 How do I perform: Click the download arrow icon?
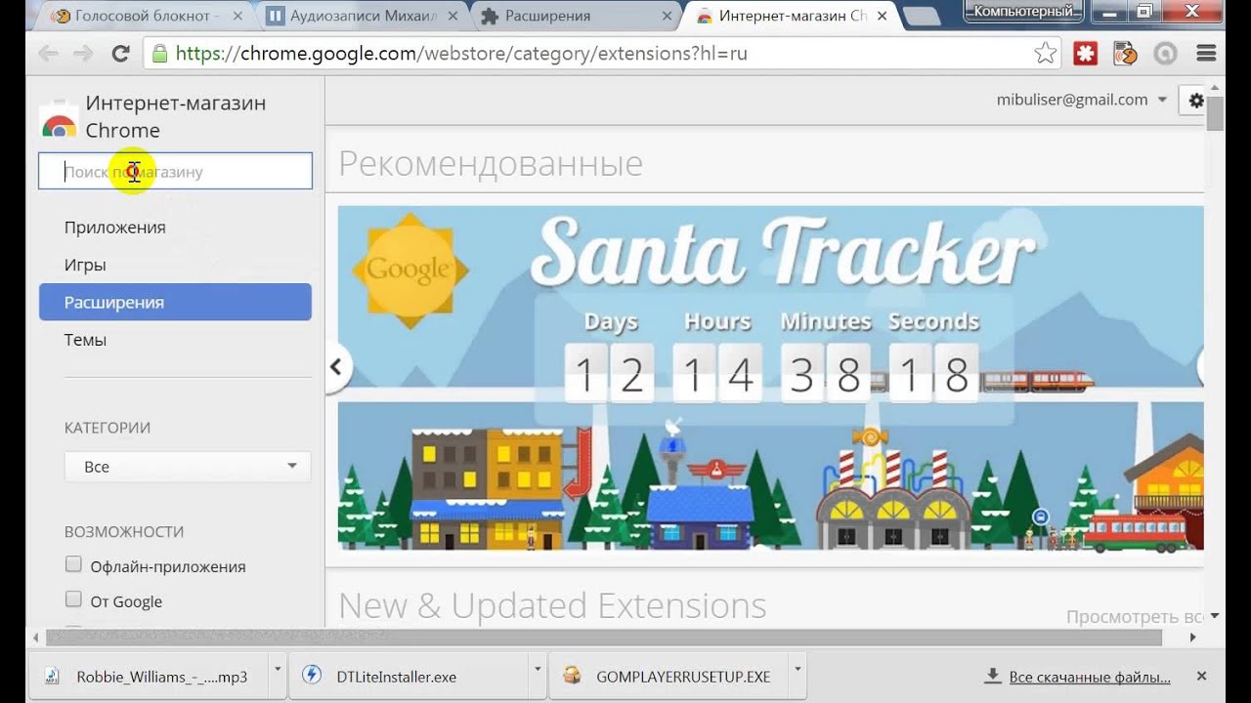pos(993,676)
